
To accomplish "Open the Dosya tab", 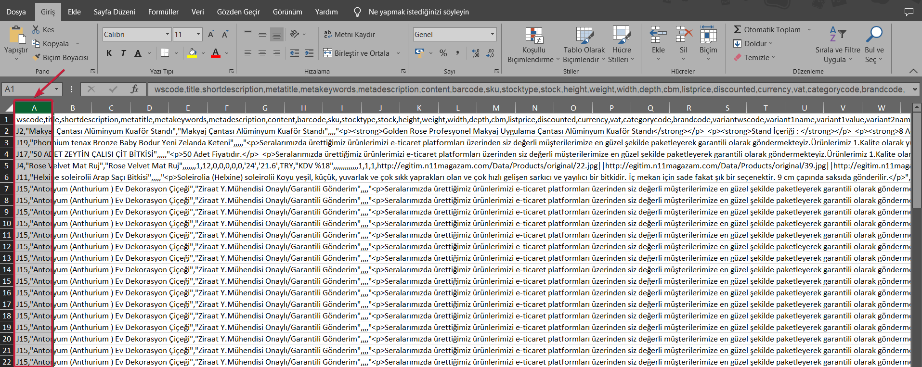I will [x=16, y=12].
